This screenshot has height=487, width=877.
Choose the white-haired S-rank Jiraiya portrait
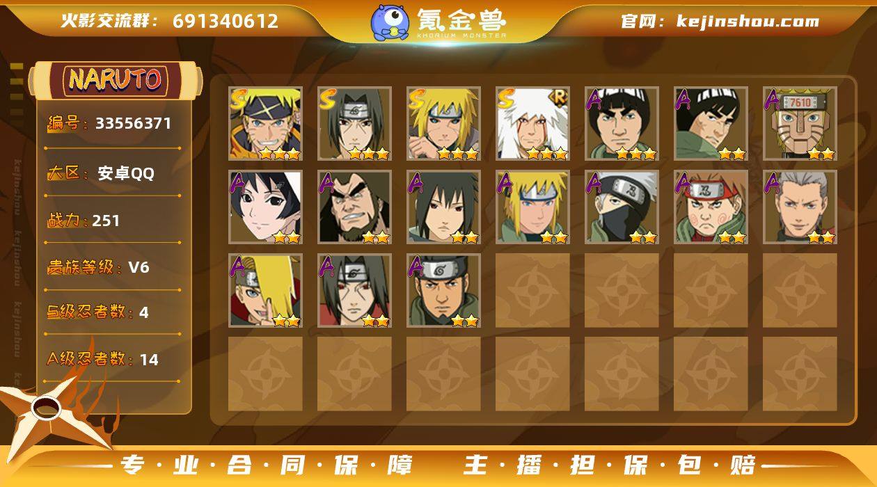tap(532, 124)
